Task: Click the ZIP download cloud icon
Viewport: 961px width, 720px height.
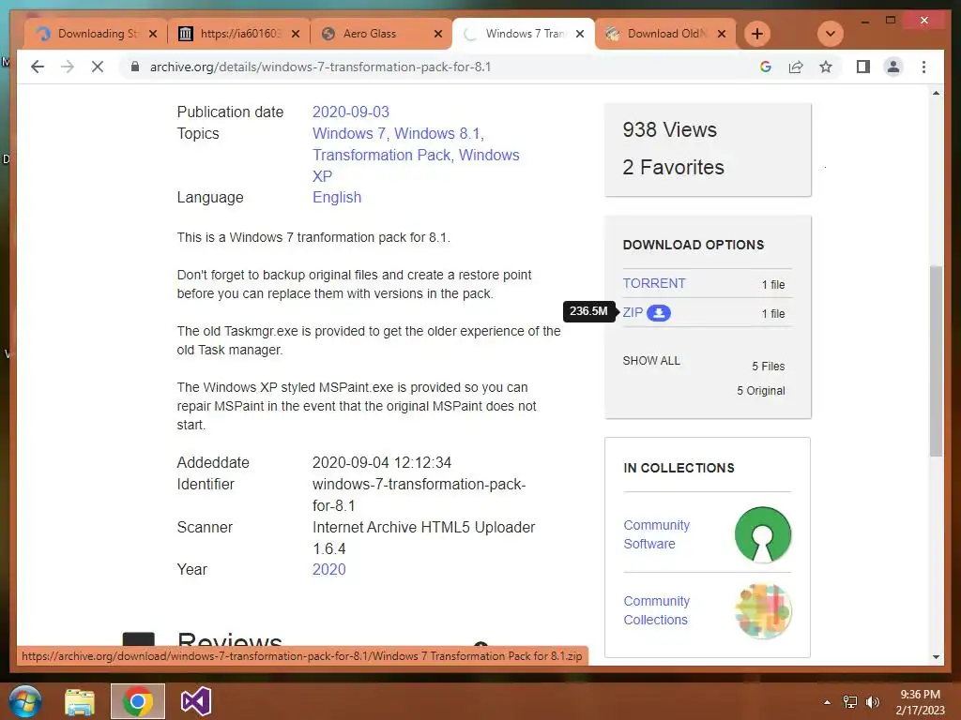Action: 659,313
